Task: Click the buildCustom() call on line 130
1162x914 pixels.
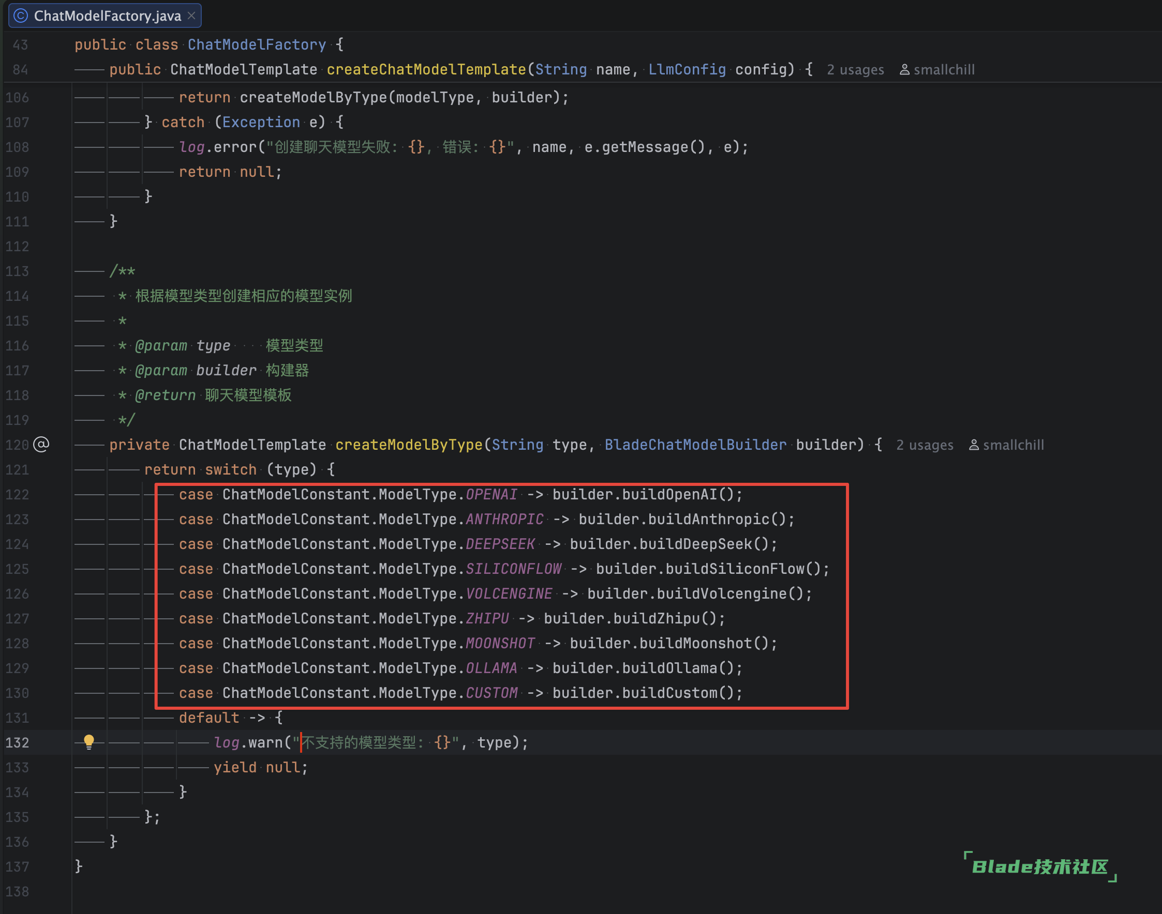Action: coord(676,693)
